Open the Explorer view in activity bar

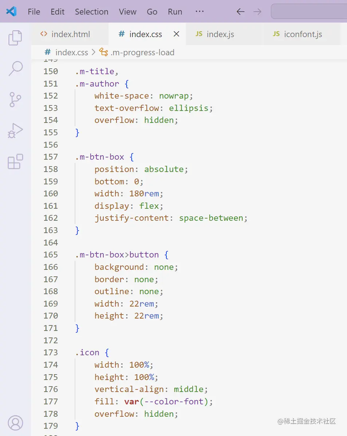point(15,37)
